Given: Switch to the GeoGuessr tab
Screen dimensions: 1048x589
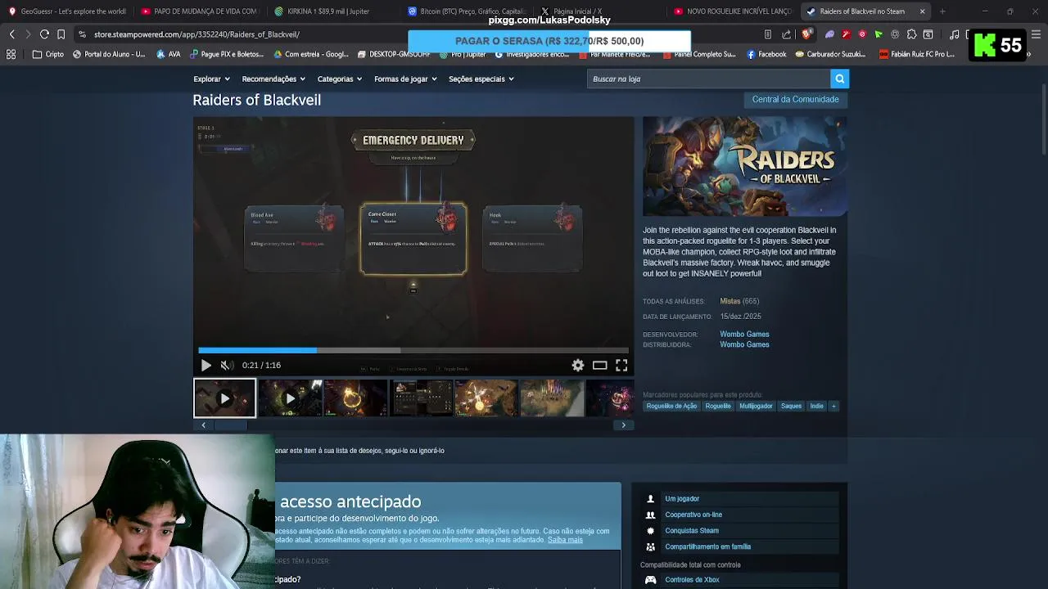Looking at the screenshot, I should 67,11.
